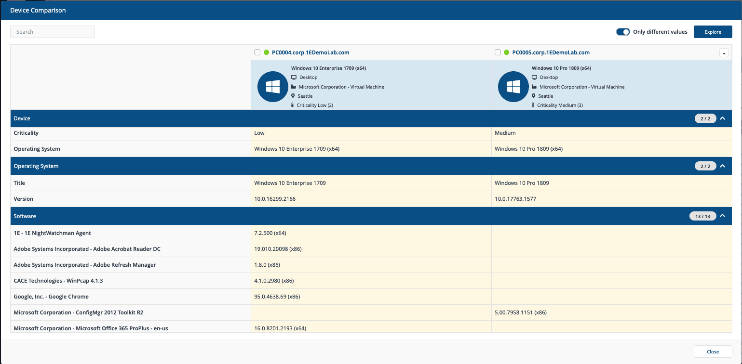Viewport: 742px width, 364px height.
Task: Select Windows 10 Enterprise 1709 title value
Action: tap(290, 183)
